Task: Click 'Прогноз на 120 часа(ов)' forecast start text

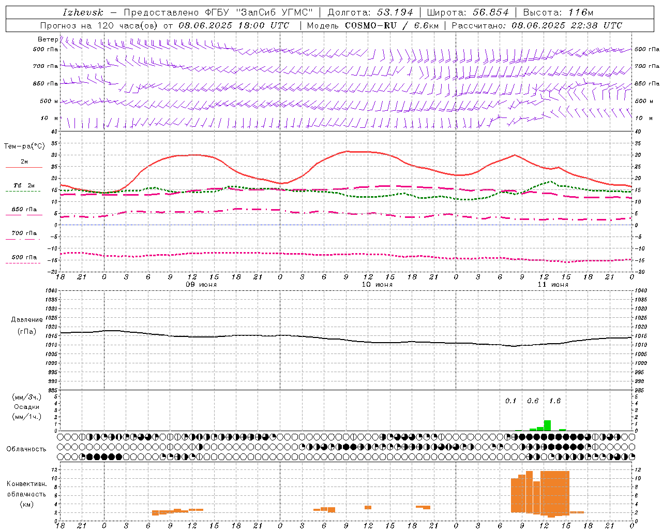Action: (99, 25)
